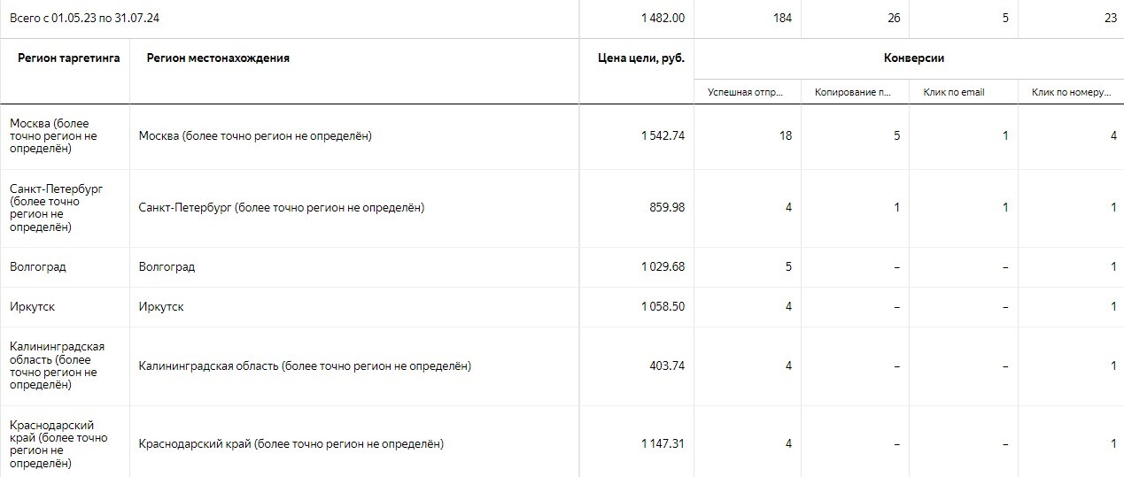Click Иркутск in the location region column

click(x=161, y=307)
